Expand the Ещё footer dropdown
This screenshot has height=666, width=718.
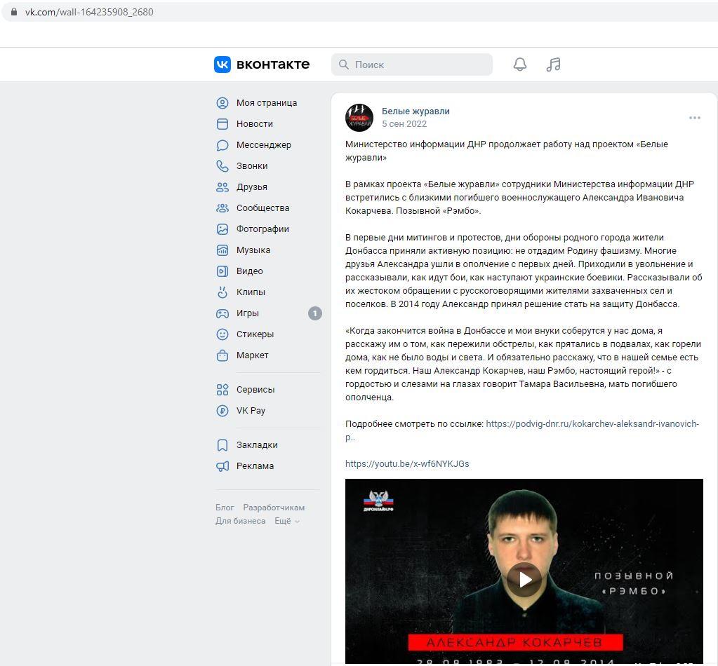[287, 521]
